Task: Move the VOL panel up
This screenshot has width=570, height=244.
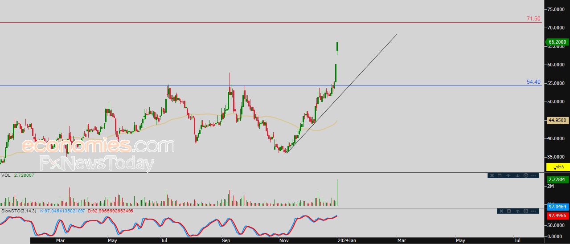Action: pyautogui.click(x=508, y=175)
